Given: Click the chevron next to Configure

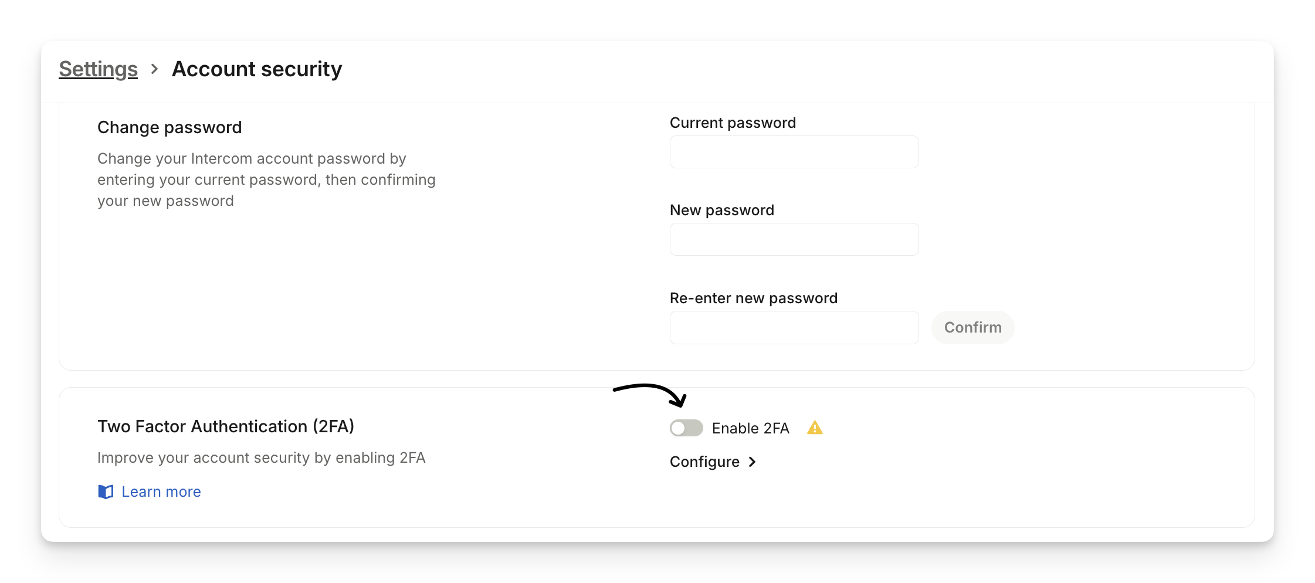Looking at the screenshot, I should tap(753, 462).
